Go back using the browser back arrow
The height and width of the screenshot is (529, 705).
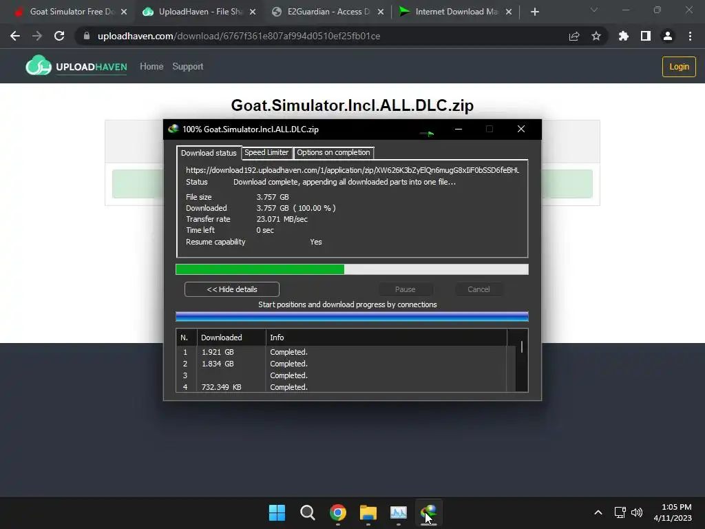click(x=15, y=36)
